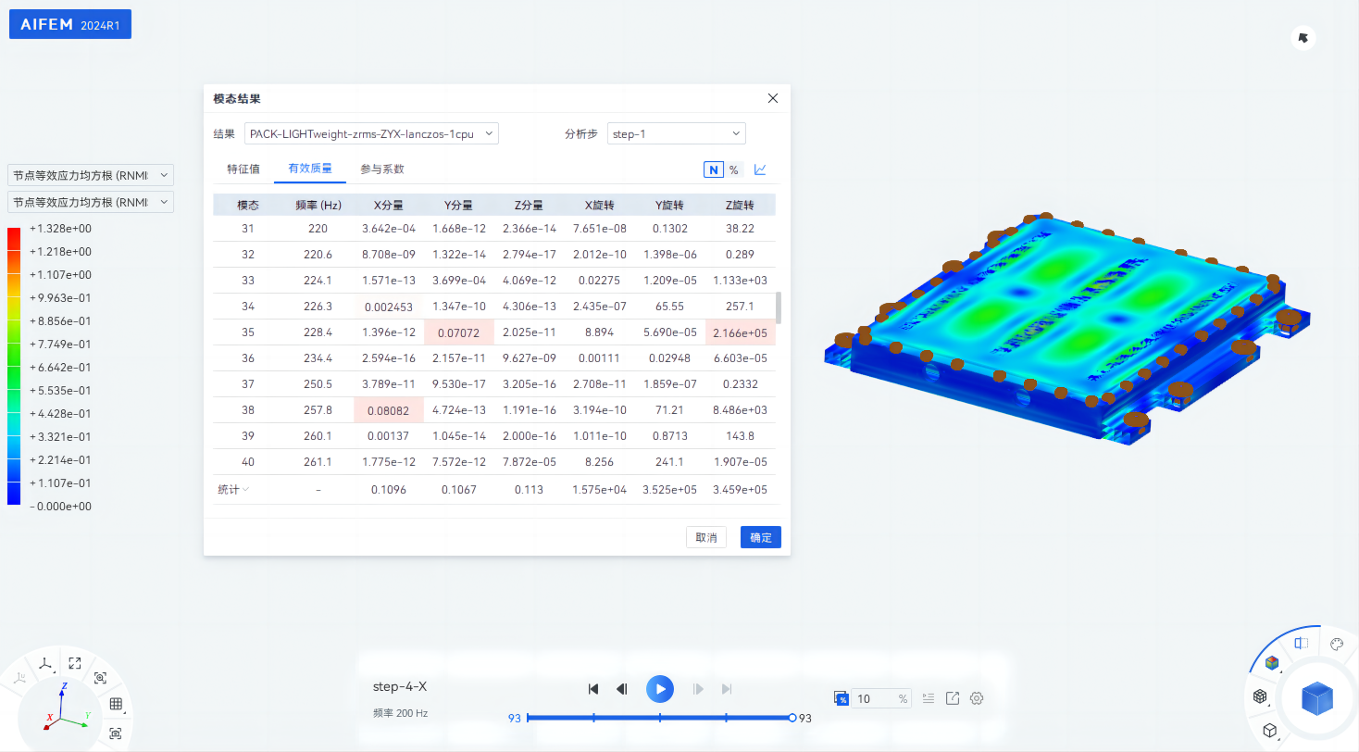Screen dimensions: 1359x752
Task: Click the scale percentage input field showing 10
Action: (881, 698)
